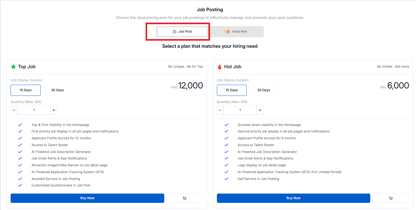The width and height of the screenshot is (416, 210).
Task: Click the Job Post briefcase icon
Action: [x=175, y=32]
